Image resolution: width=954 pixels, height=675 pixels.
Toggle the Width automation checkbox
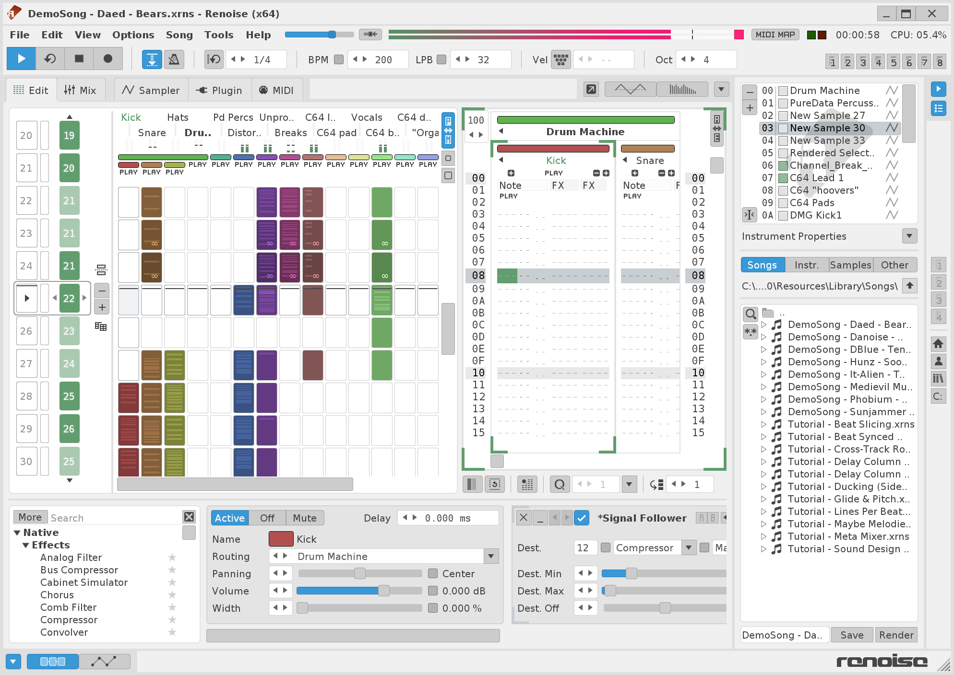(433, 608)
